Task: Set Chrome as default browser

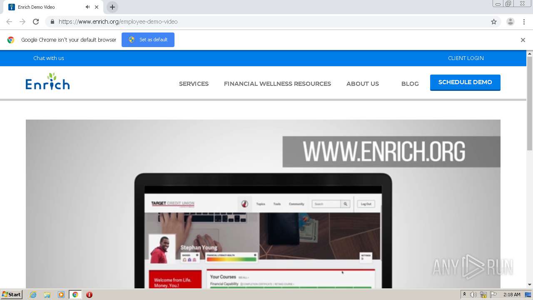Action: point(148,40)
